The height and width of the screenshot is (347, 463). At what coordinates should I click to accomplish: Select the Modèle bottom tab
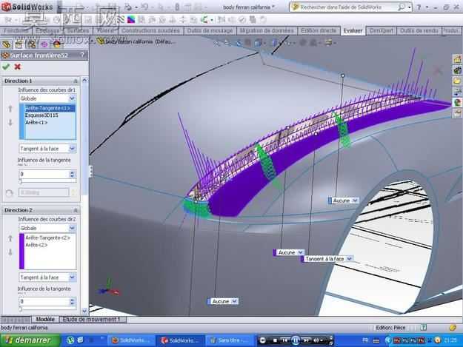(x=45, y=320)
